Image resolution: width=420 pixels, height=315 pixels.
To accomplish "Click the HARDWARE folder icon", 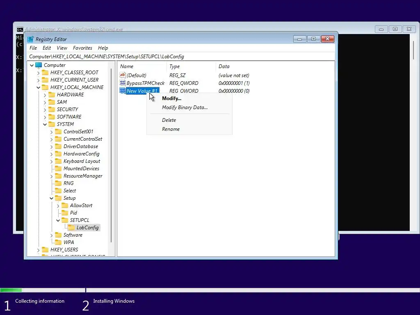I will [x=52, y=95].
